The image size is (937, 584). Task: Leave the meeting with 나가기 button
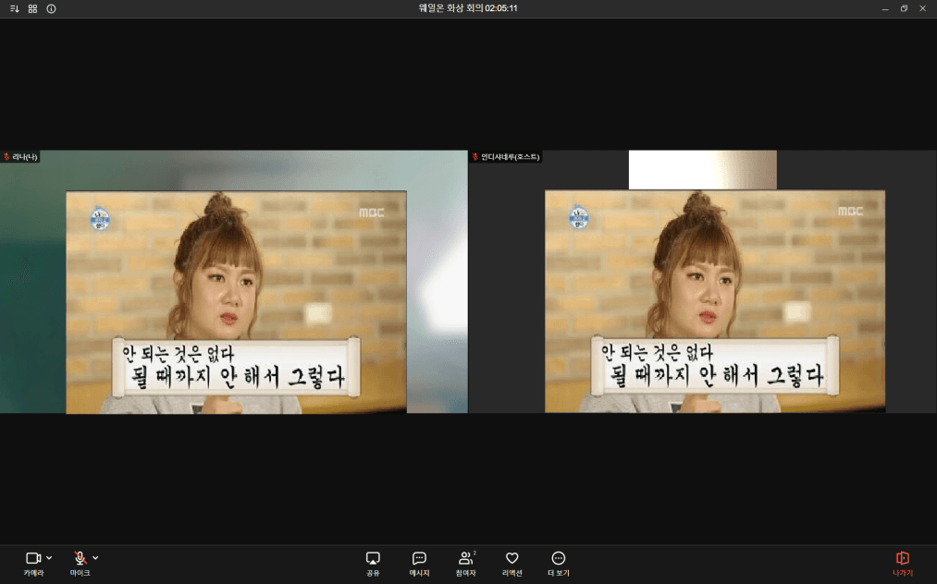click(903, 563)
